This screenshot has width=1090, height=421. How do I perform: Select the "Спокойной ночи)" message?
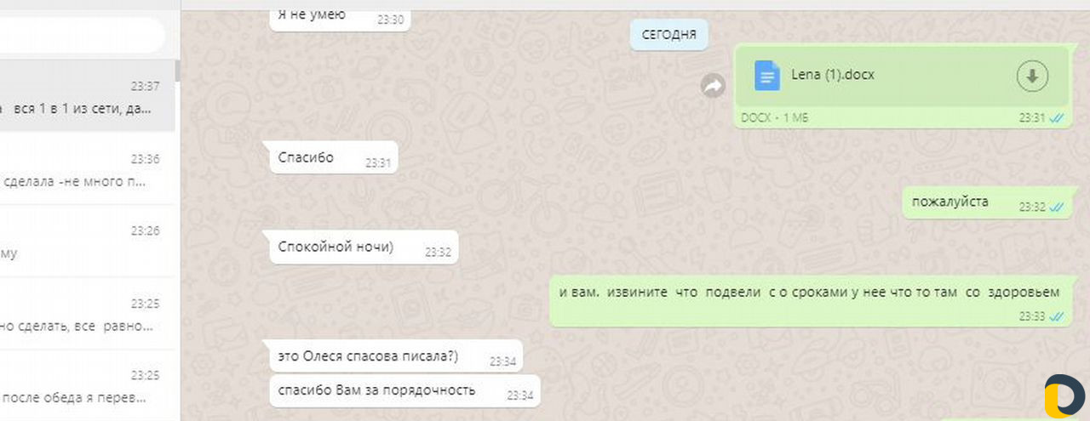pyautogui.click(x=364, y=247)
